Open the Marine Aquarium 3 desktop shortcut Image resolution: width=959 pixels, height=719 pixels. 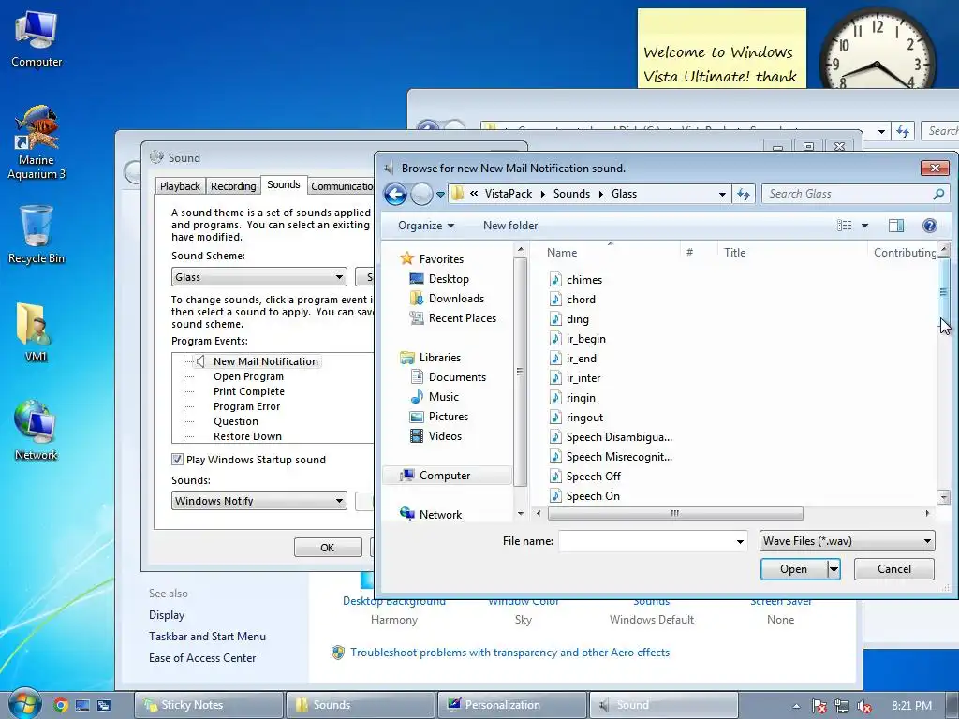37,142
